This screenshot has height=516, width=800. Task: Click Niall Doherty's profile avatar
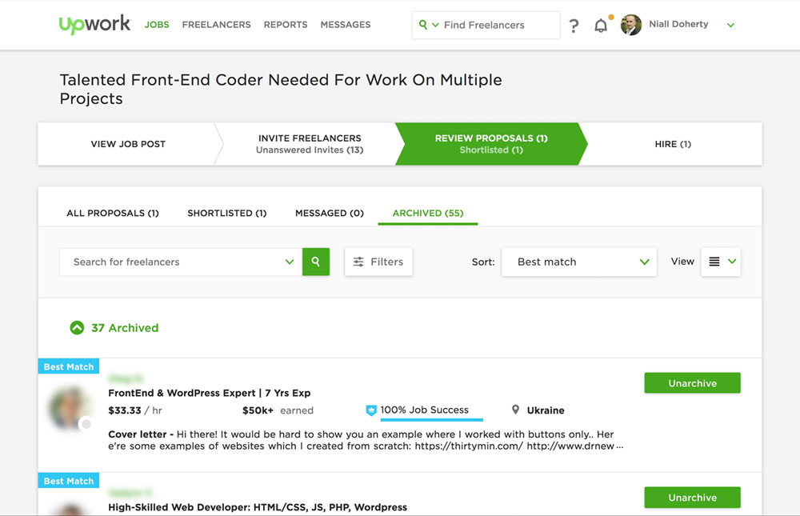631,25
